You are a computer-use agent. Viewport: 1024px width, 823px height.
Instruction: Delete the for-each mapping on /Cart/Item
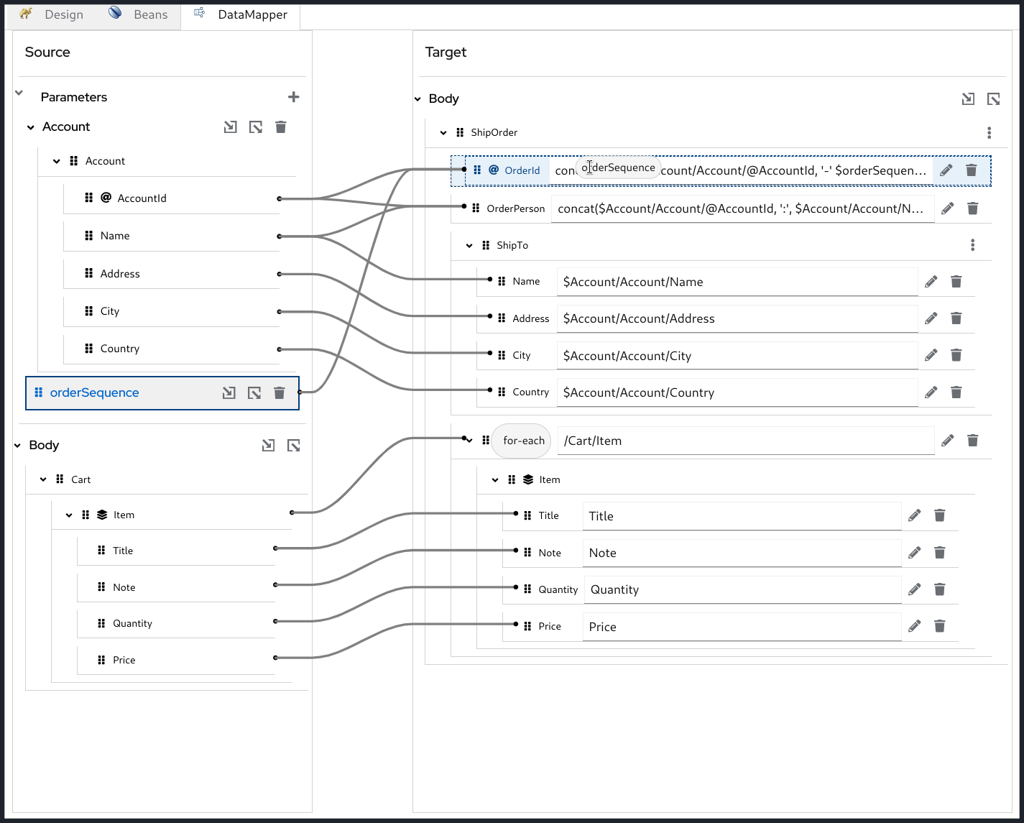click(x=973, y=440)
